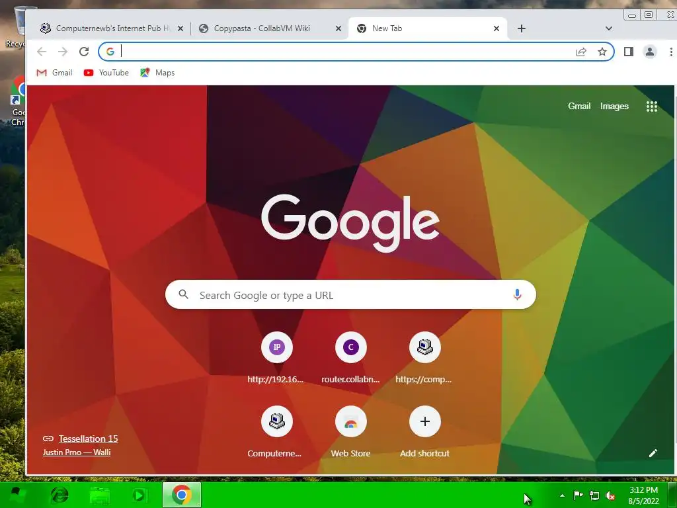The width and height of the screenshot is (677, 508).
Task: Click the muted volume tray icon
Action: coord(610,495)
